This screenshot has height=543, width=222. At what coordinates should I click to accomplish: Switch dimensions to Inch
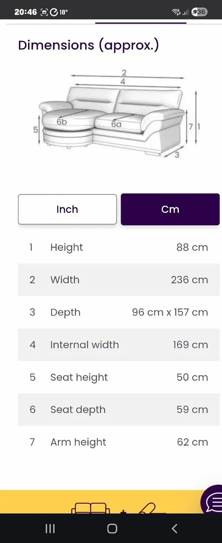click(67, 210)
